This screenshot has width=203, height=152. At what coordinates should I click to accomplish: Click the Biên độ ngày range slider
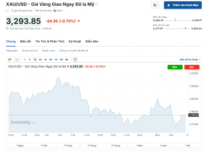tap(178, 20)
